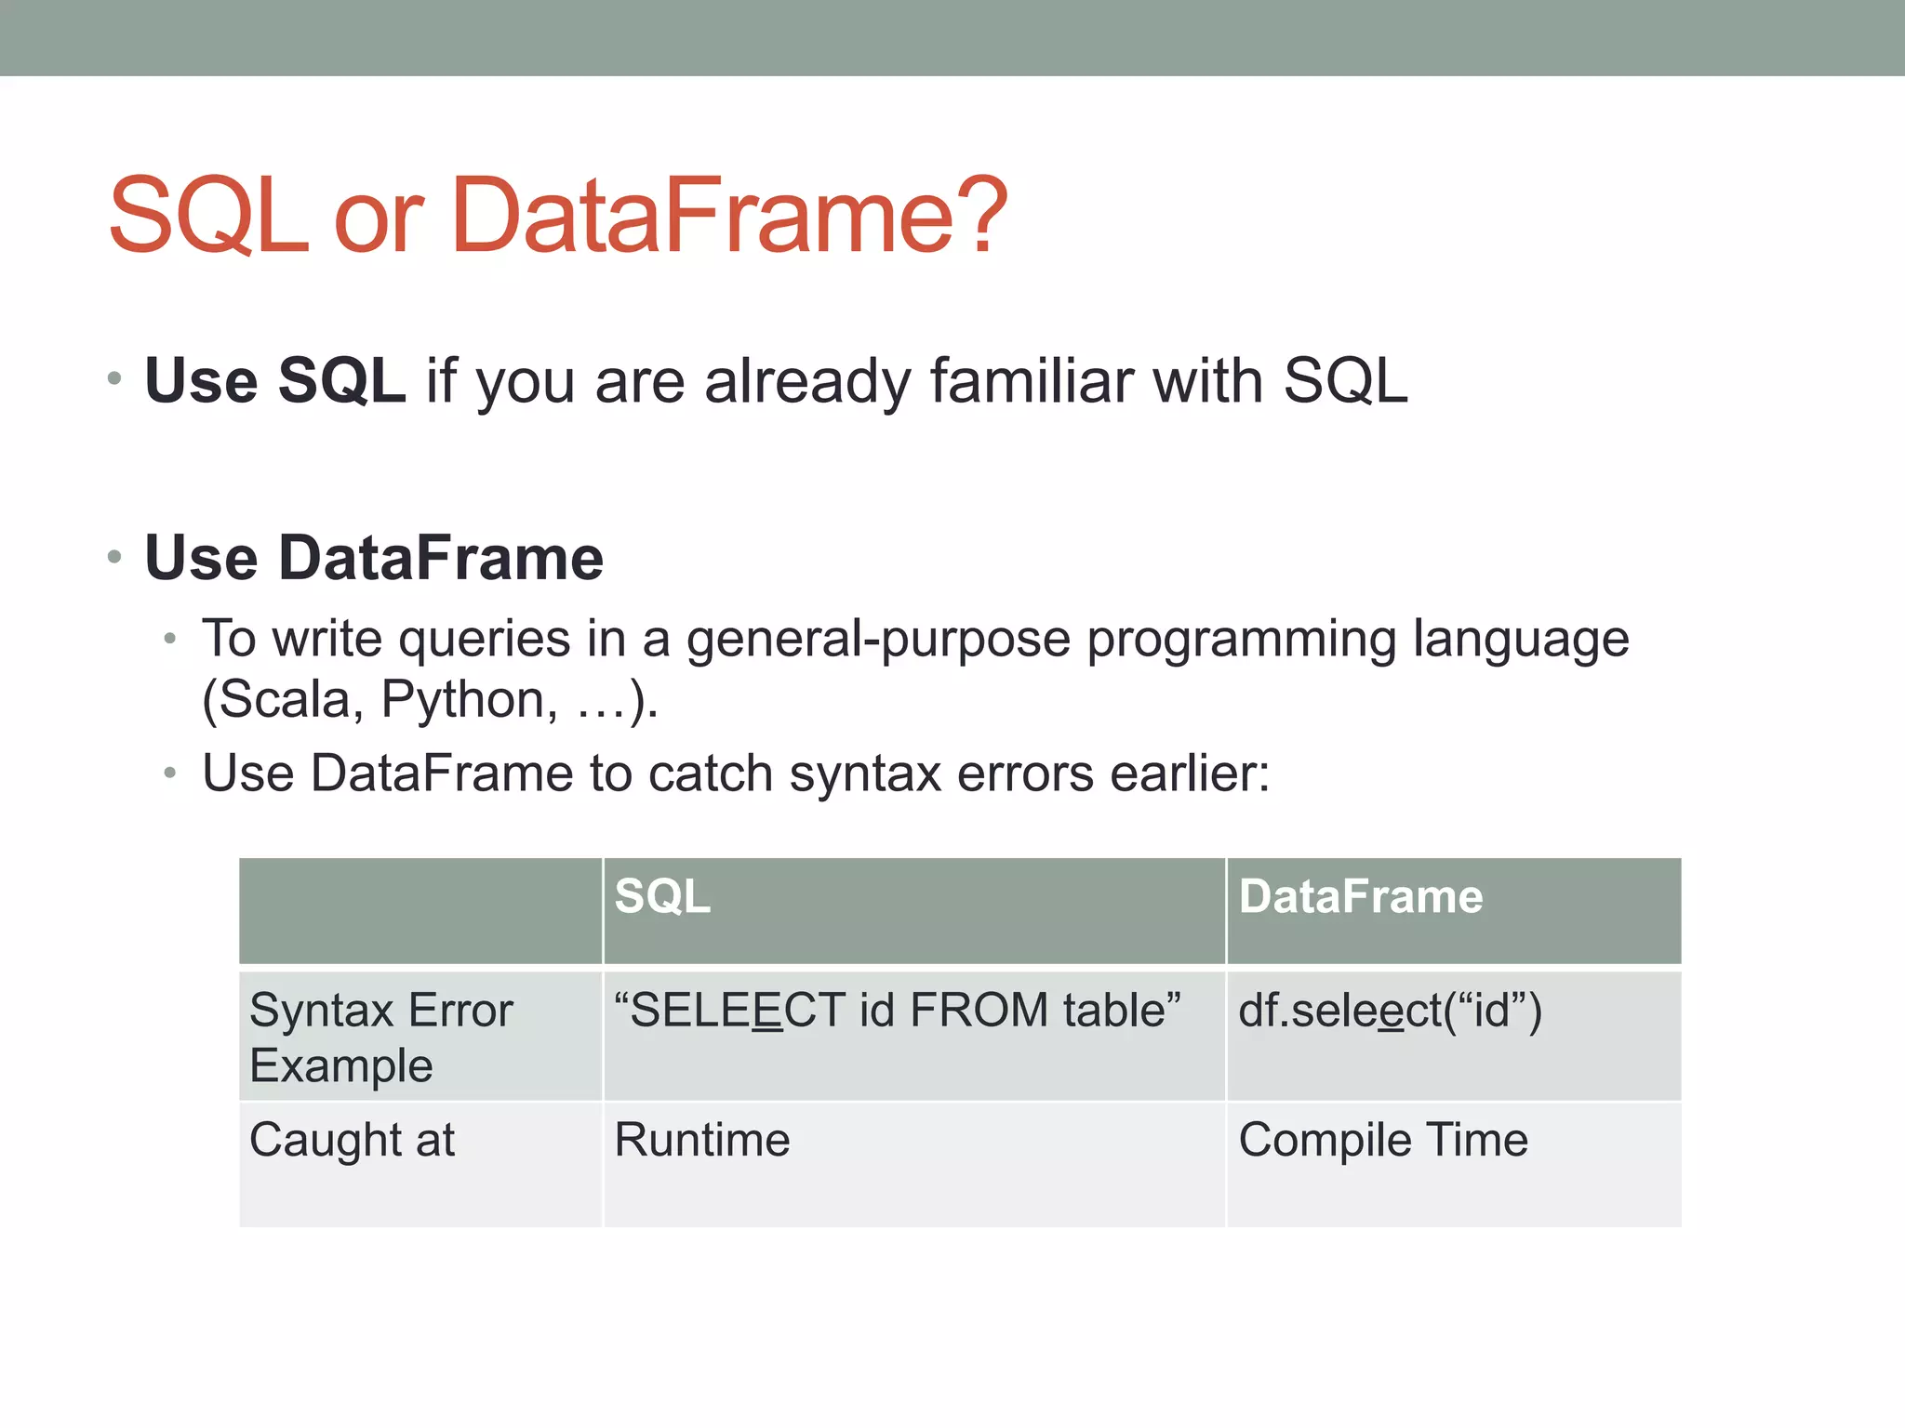Click the 'DataFrame' table header cell
Screen dimensions: 1905x1428
coord(1454,911)
